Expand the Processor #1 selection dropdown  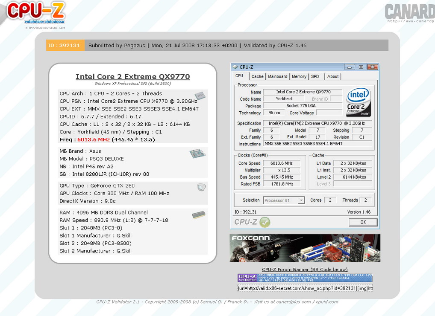coord(301,200)
